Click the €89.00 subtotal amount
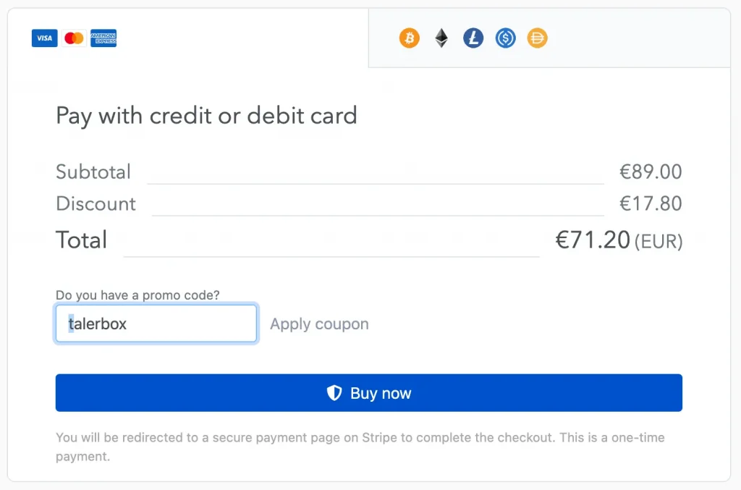 (651, 172)
